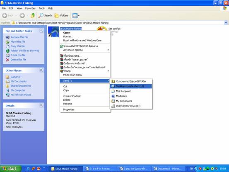Go to Shared Documents
The image size is (229, 172).
21,86
